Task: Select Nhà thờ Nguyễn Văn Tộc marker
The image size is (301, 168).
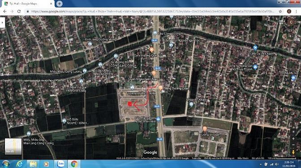Action: [171, 45]
